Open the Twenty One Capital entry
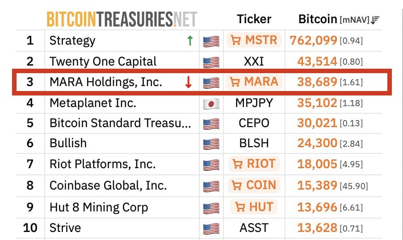Viewport: 403px width, 240px height. pyautogui.click(x=103, y=62)
